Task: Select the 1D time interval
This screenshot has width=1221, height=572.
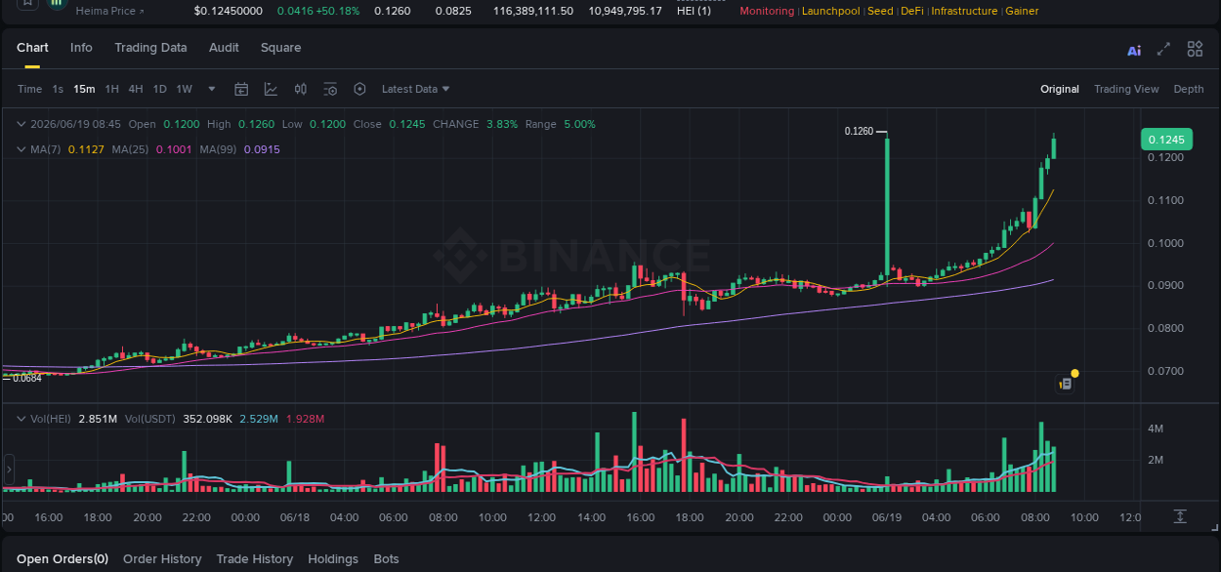Action: [x=159, y=89]
